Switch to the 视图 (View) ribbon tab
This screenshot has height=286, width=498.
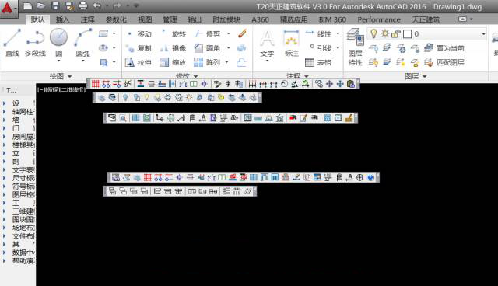145,19
